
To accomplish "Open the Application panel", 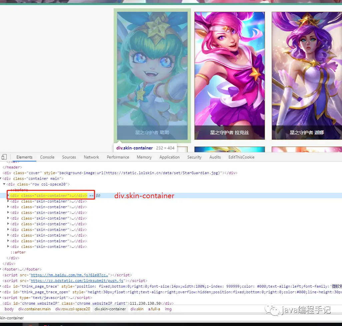I will [x=169, y=157].
